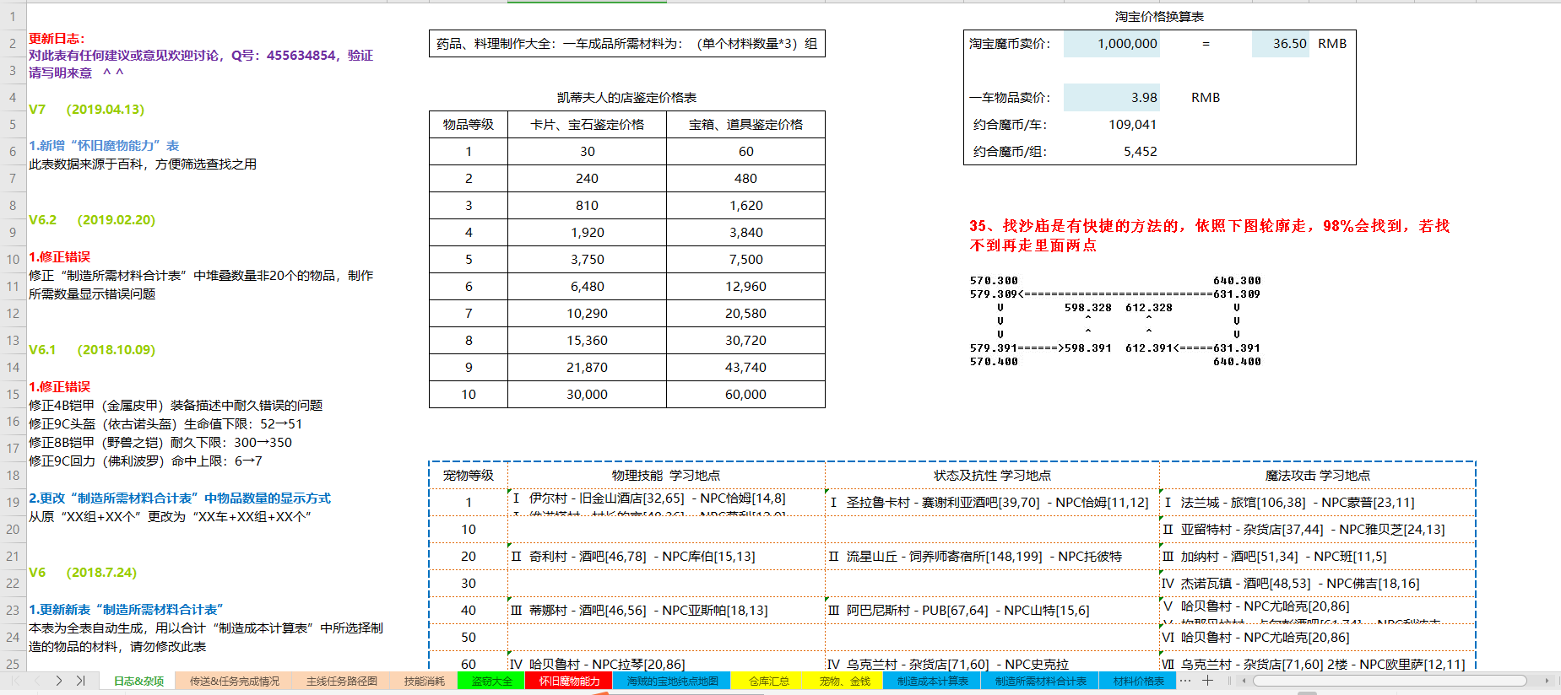Click the cell with value 810
The height and width of the screenshot is (695, 1561).
click(587, 206)
